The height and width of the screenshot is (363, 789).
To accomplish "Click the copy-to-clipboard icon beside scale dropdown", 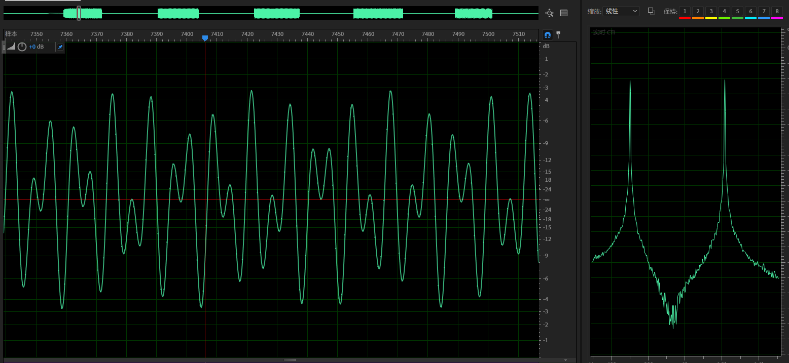I will click(652, 11).
